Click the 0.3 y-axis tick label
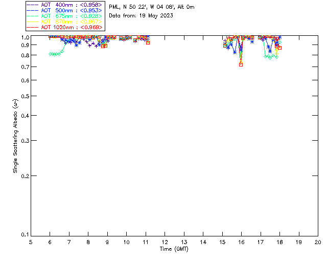327x262 pixels. click(25, 141)
